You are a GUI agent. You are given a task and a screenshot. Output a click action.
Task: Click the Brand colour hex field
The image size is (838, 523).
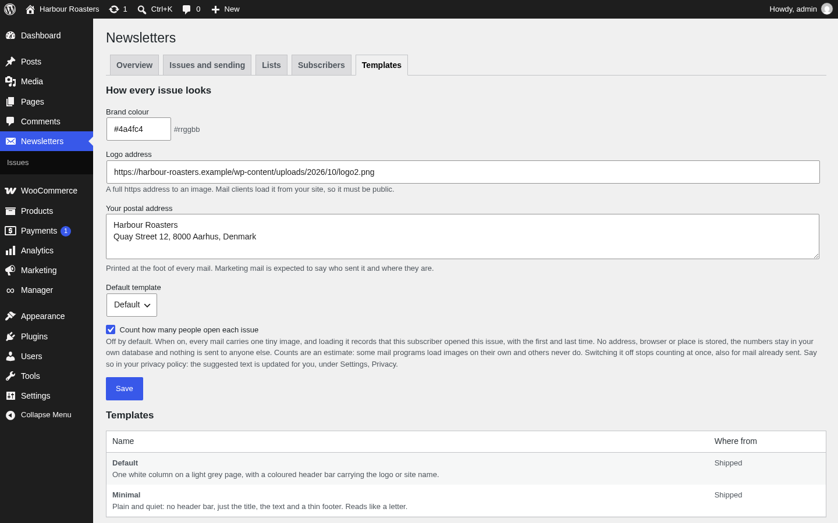click(139, 129)
